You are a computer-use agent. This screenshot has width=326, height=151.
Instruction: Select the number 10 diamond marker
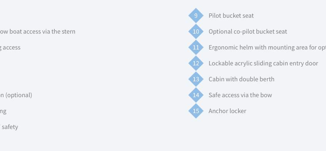point(196,31)
